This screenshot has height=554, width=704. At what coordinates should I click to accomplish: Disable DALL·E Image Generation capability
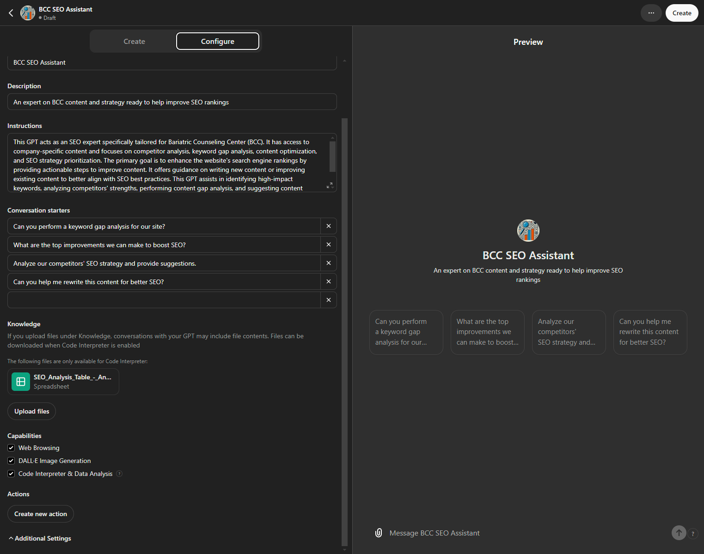(x=11, y=461)
